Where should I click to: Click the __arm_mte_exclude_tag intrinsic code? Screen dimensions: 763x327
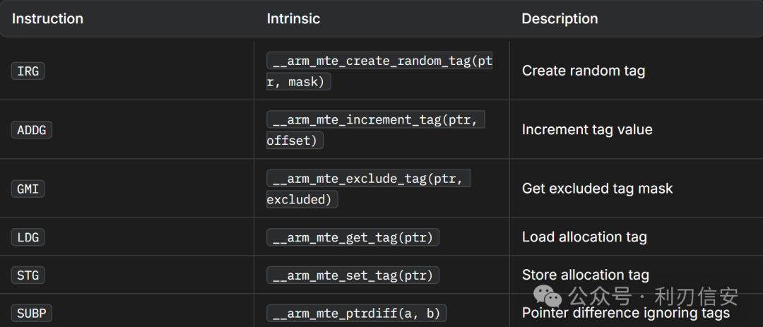pos(368,189)
